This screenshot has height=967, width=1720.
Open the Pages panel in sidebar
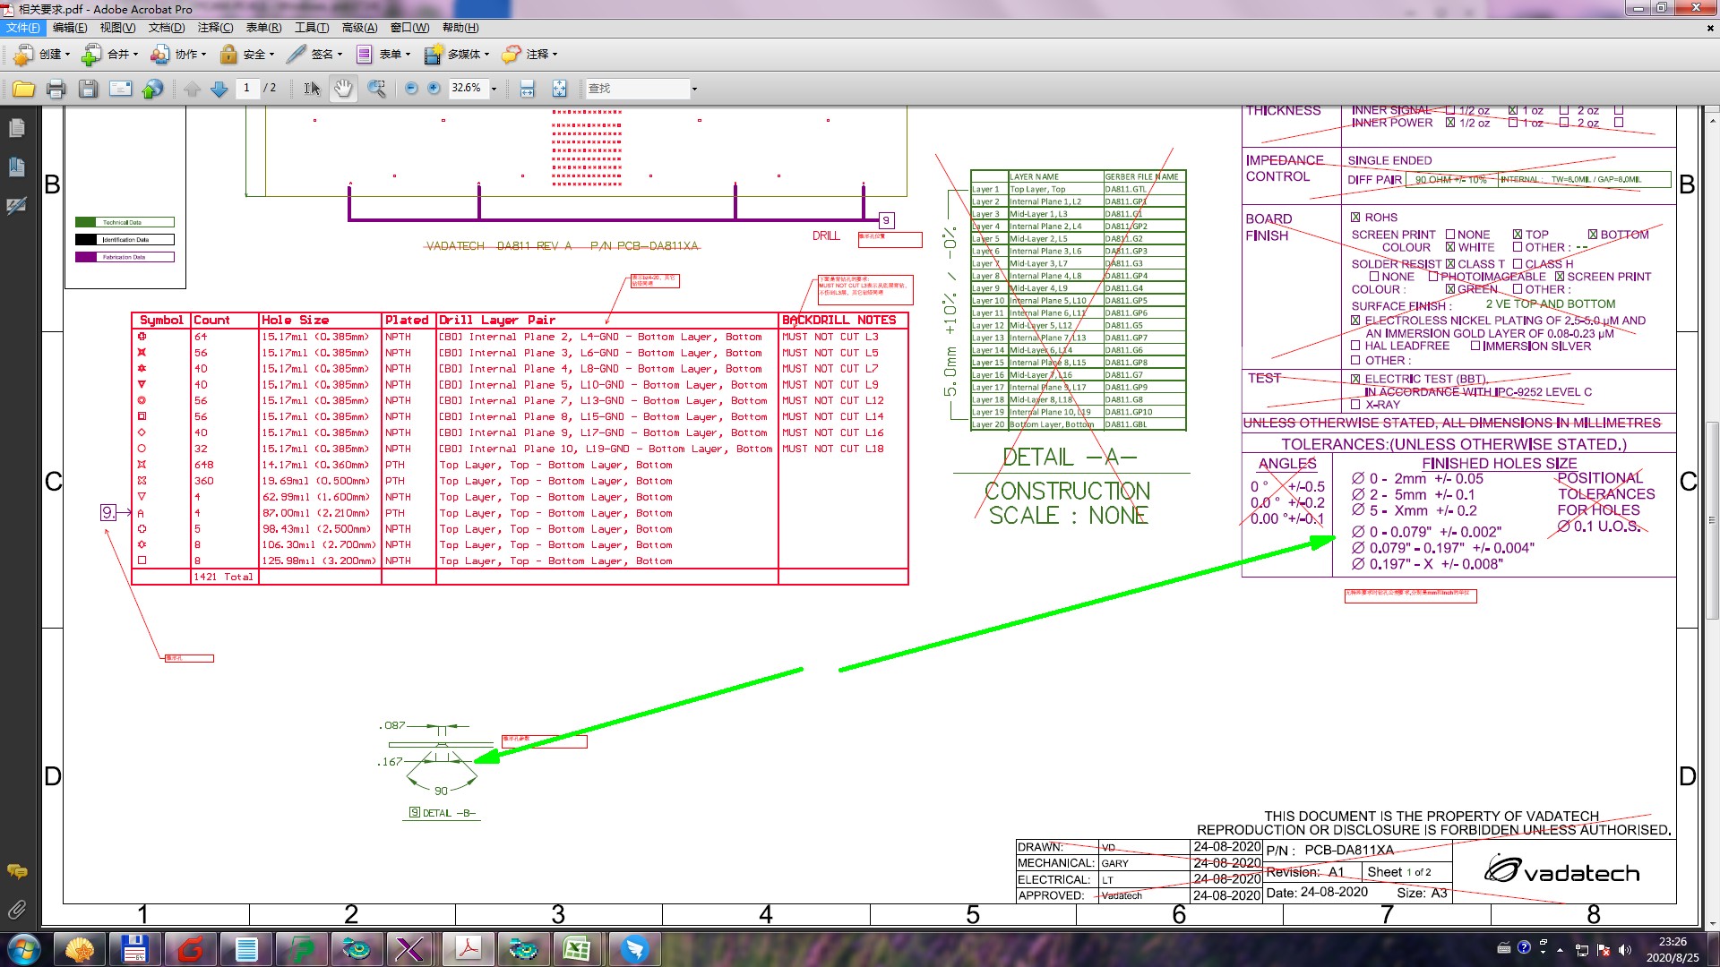[x=16, y=129]
